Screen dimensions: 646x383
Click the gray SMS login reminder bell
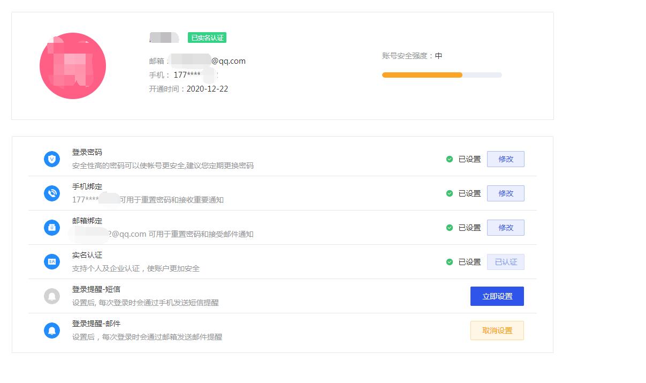(x=52, y=296)
